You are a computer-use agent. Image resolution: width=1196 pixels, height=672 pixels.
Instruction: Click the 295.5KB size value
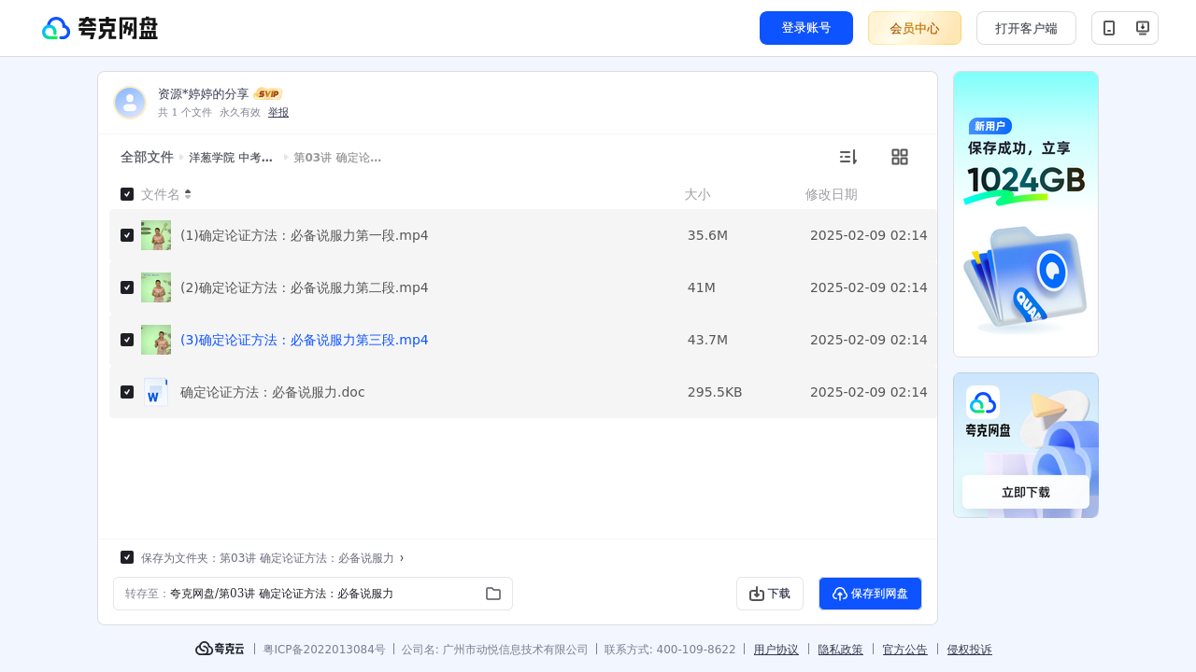[715, 392]
